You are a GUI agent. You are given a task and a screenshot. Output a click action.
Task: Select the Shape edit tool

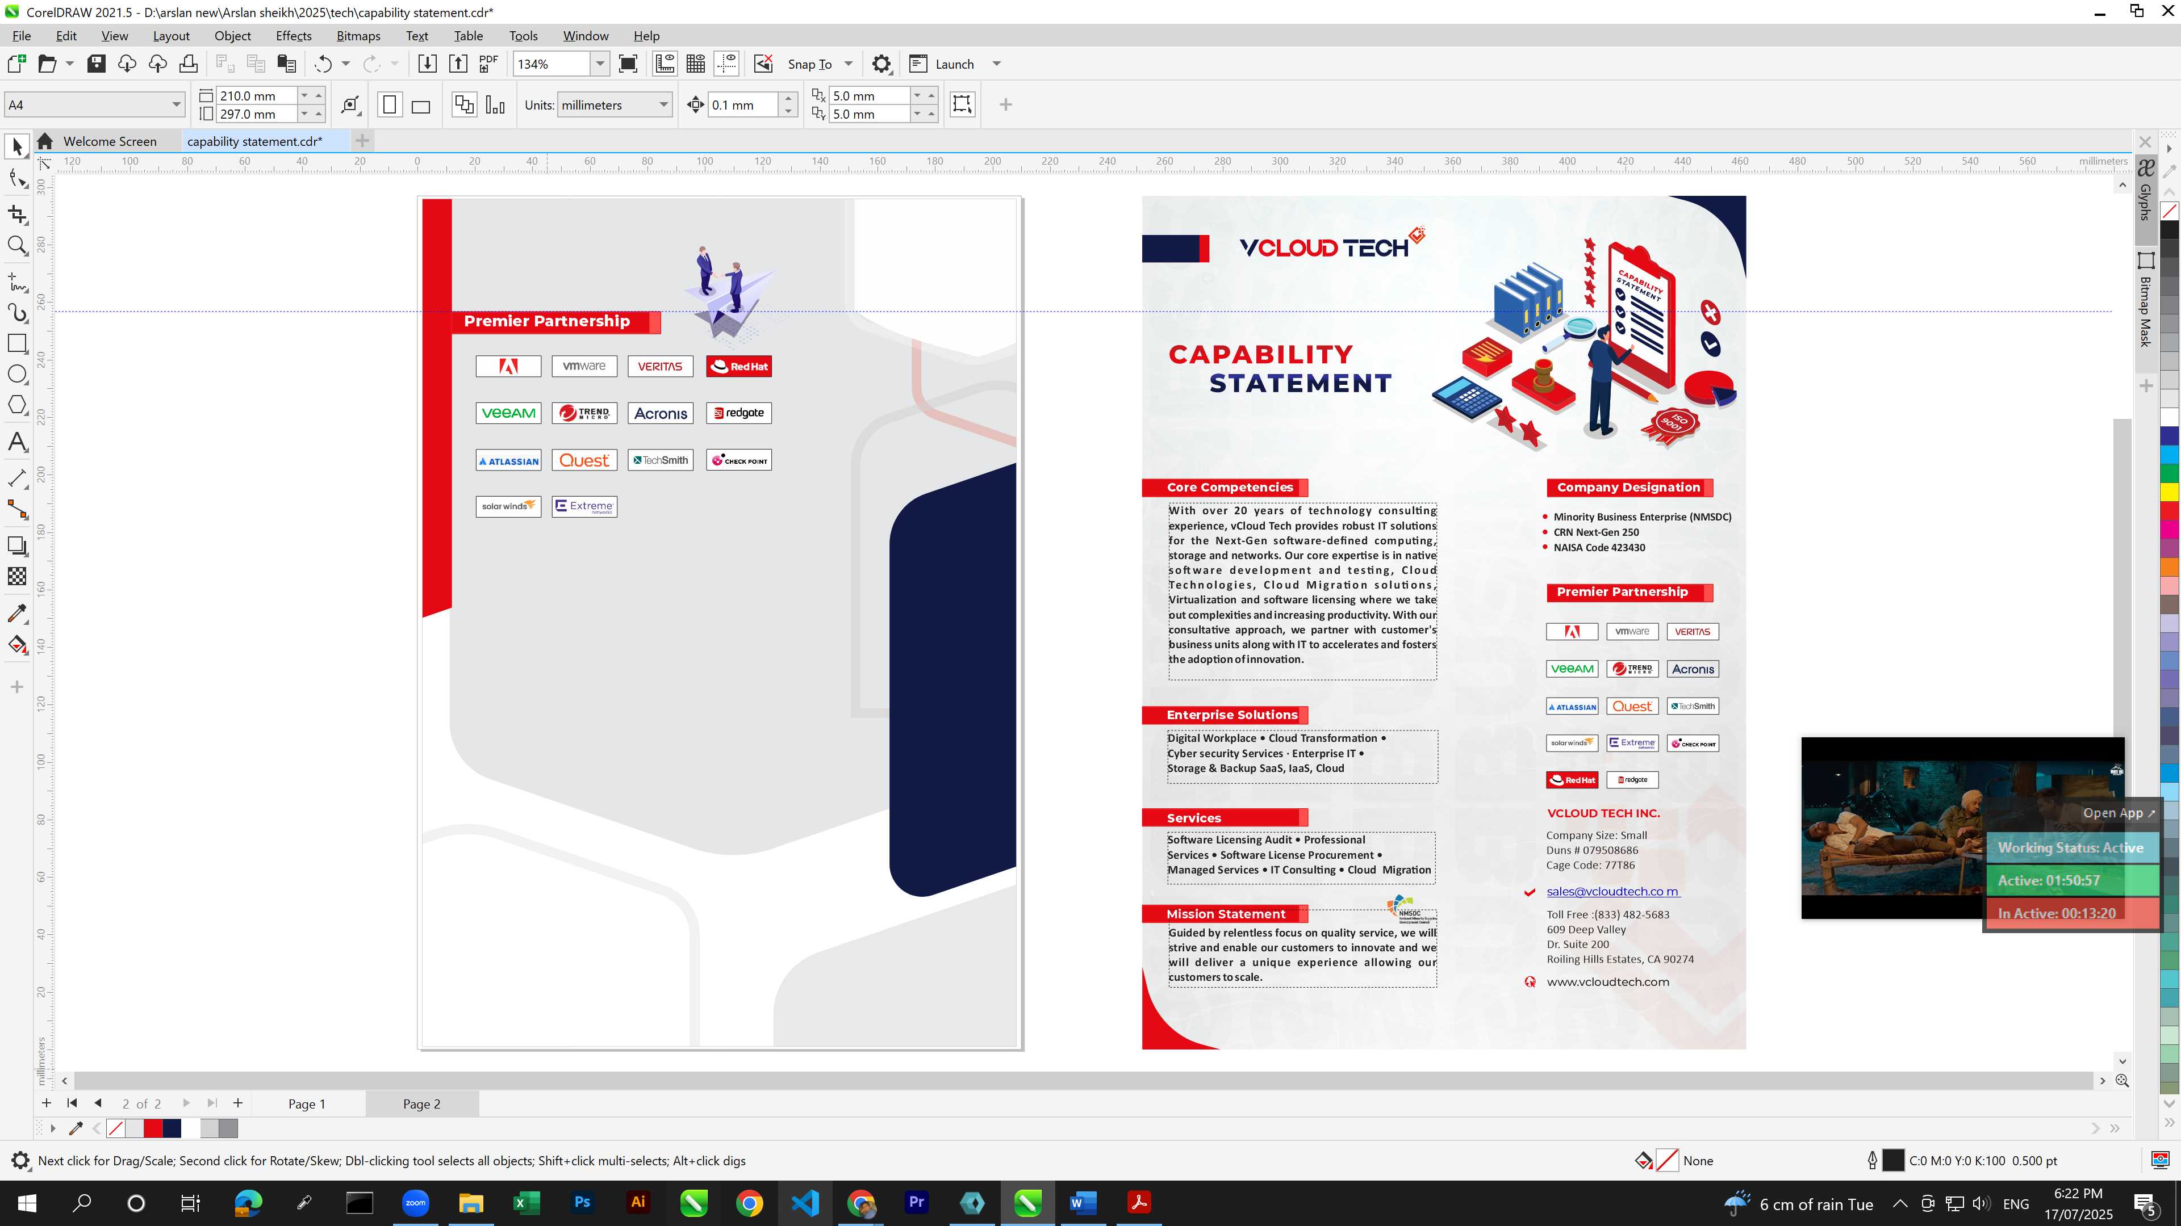[x=17, y=179]
